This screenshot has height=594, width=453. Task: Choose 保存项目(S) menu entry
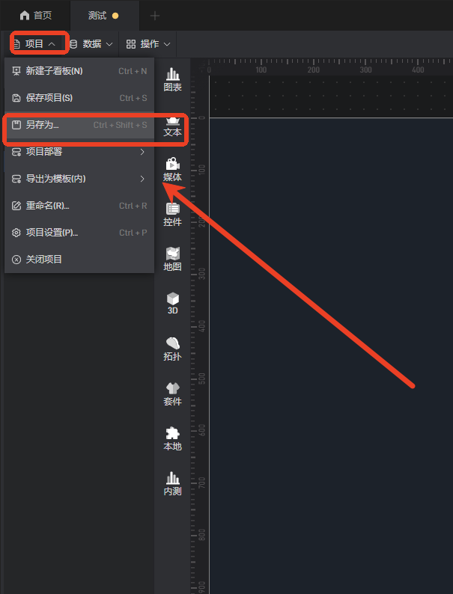pos(79,98)
